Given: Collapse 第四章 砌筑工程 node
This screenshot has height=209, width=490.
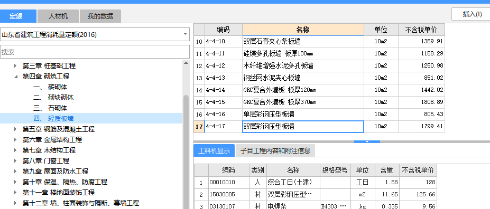Looking at the screenshot, I should click(16, 77).
